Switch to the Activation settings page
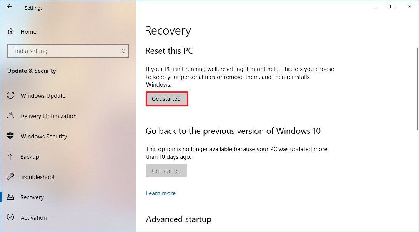 click(33, 218)
